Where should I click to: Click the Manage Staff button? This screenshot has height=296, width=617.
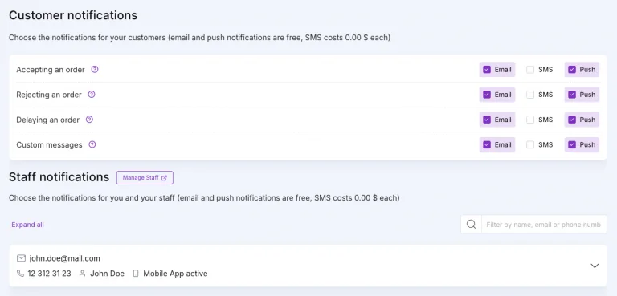(x=145, y=177)
